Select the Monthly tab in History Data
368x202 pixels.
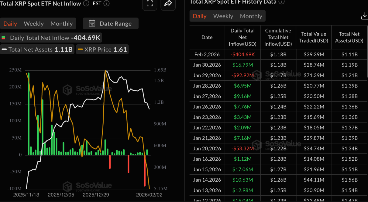coord(251,16)
